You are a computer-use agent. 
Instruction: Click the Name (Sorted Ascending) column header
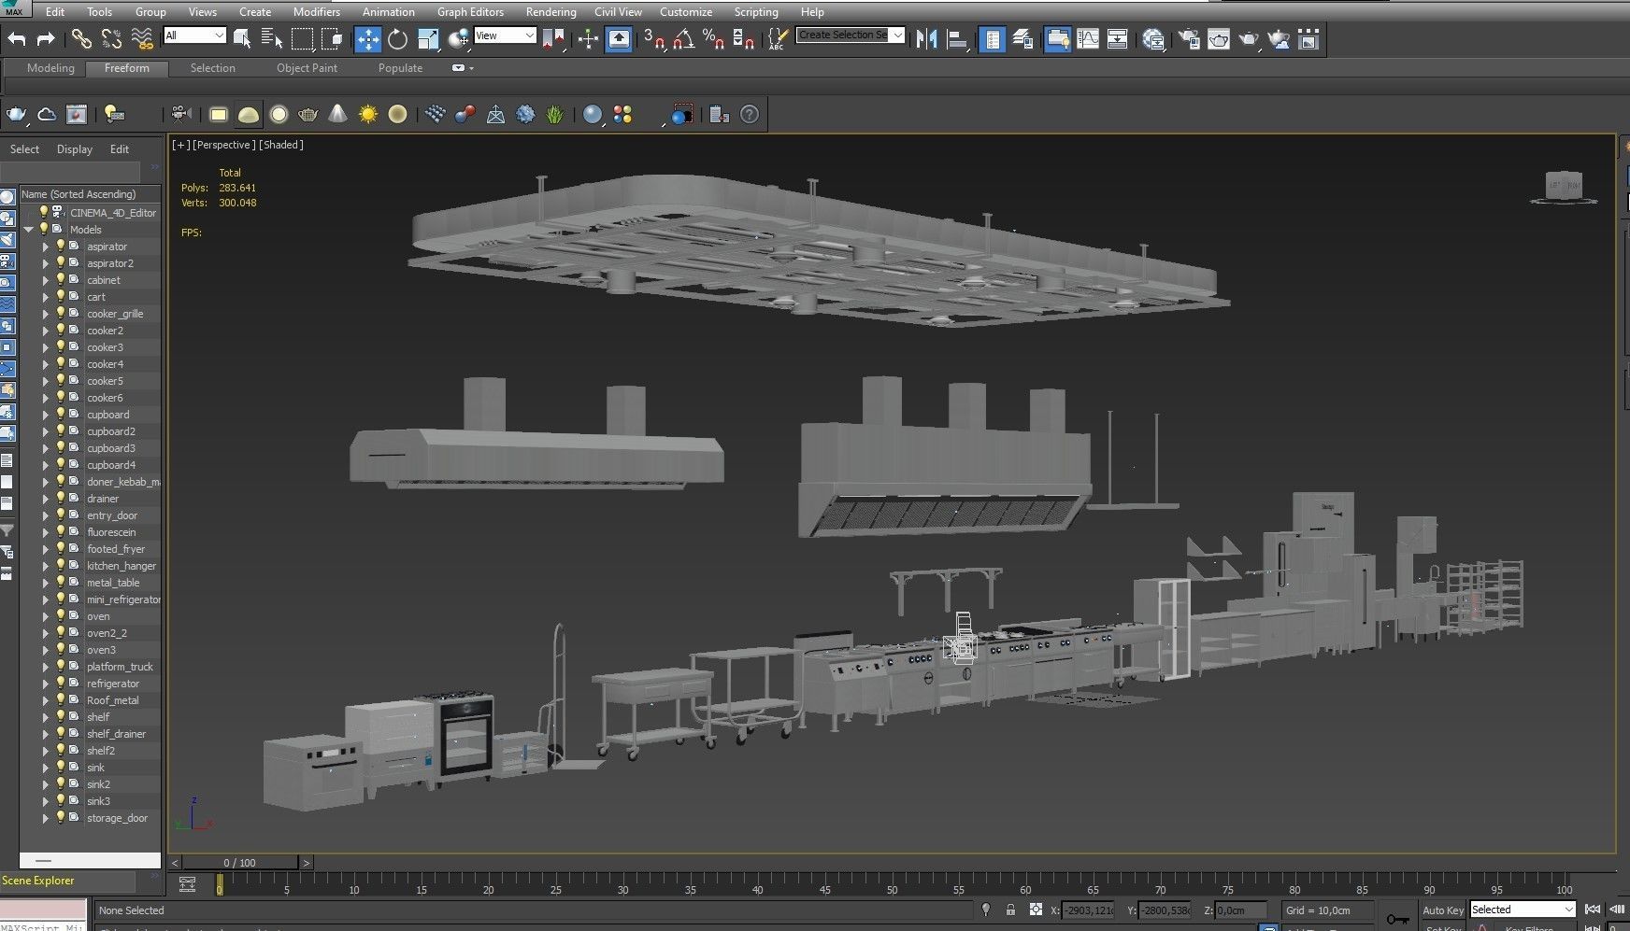click(x=90, y=194)
